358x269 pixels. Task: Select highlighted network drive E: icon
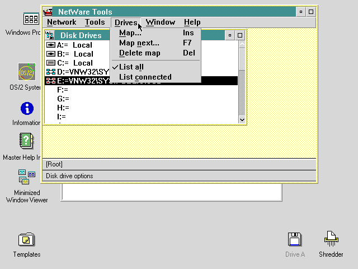[x=51, y=81]
